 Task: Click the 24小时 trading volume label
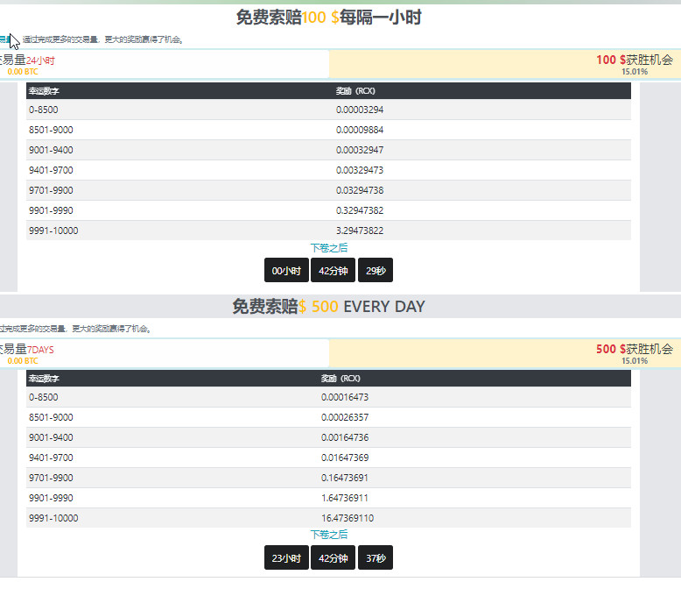[40, 60]
